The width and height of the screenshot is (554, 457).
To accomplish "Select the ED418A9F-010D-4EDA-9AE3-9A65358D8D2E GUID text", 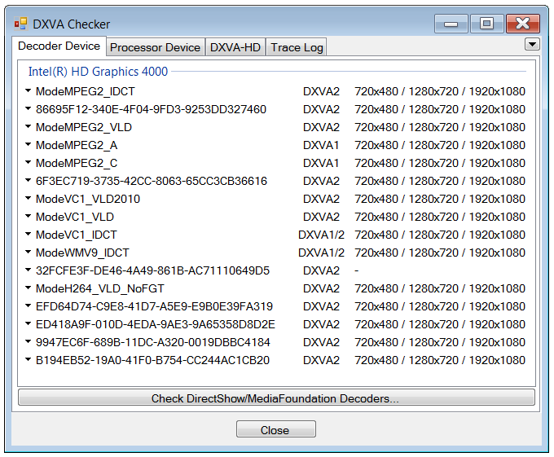I will coord(156,324).
